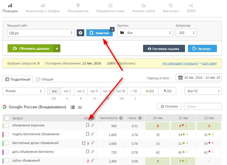Open the Позиции bar chart tab
The width and height of the screenshot is (227, 165).
(x=10, y=8)
